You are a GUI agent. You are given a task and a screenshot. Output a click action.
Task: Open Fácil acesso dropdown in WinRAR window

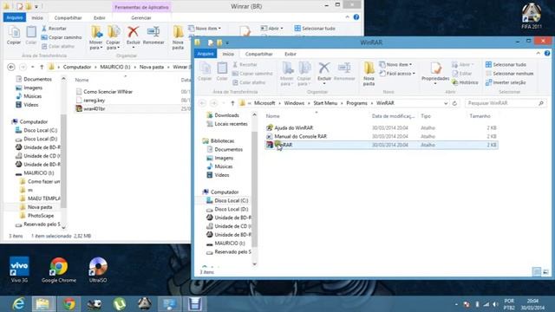point(397,73)
